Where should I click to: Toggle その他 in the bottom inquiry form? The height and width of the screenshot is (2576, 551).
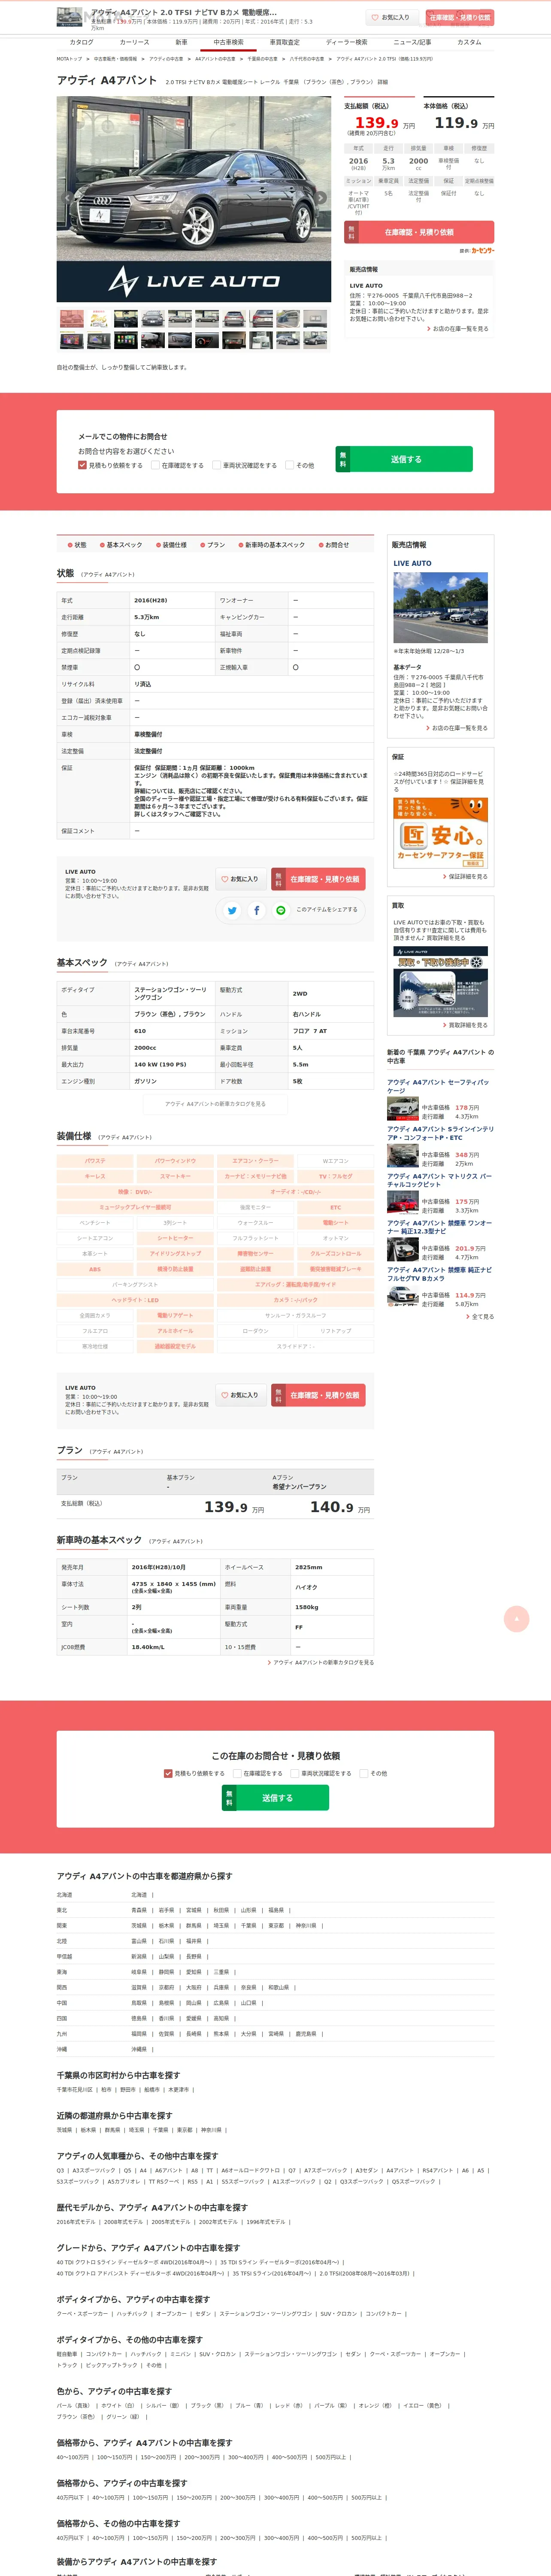coord(364,1773)
